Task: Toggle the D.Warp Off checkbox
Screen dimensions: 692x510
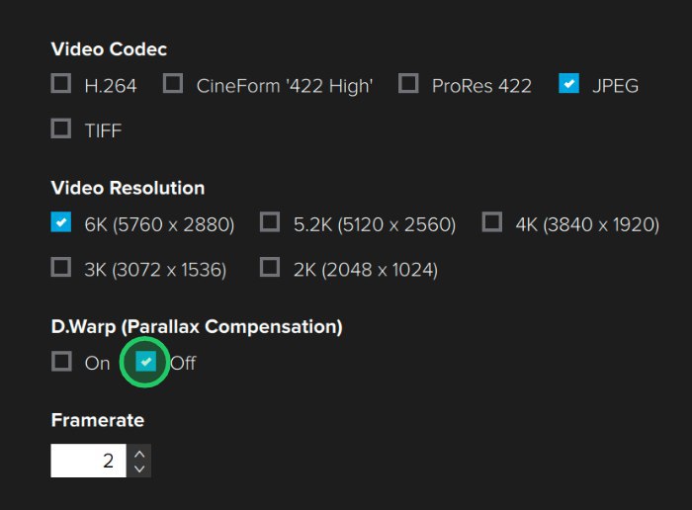Action: 145,362
